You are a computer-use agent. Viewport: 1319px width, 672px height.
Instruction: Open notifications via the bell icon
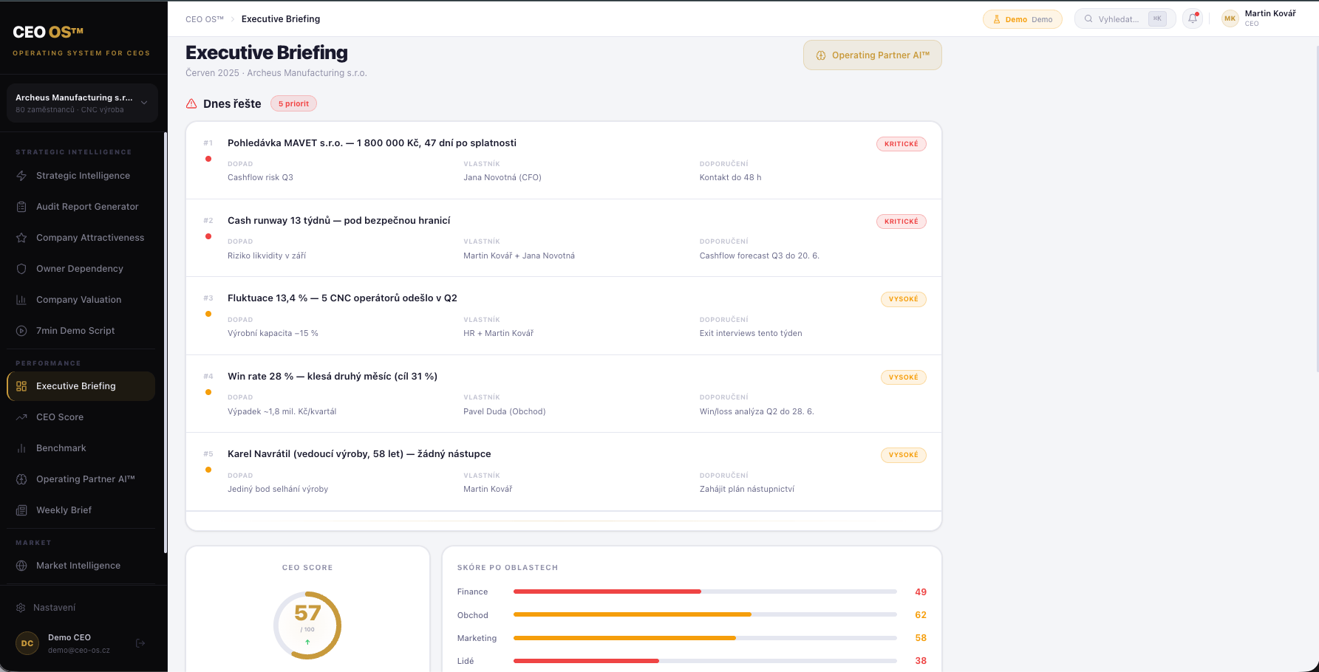(x=1193, y=19)
